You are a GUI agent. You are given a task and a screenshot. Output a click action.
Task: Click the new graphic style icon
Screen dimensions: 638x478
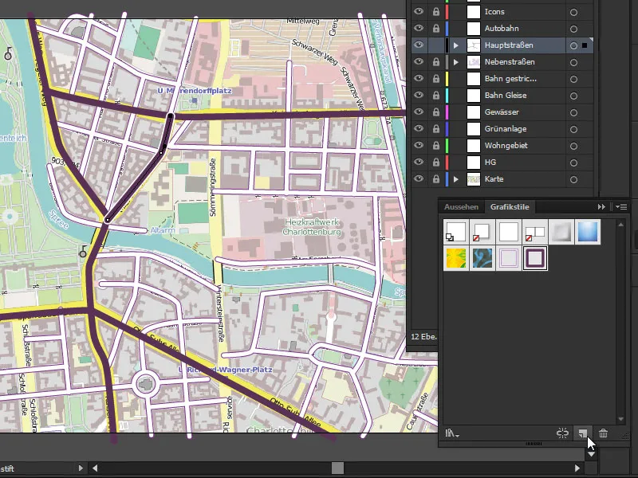[583, 433]
